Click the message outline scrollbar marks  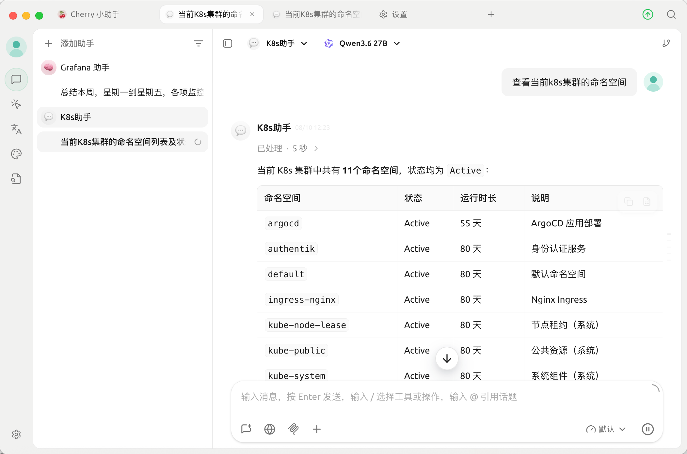(669, 247)
